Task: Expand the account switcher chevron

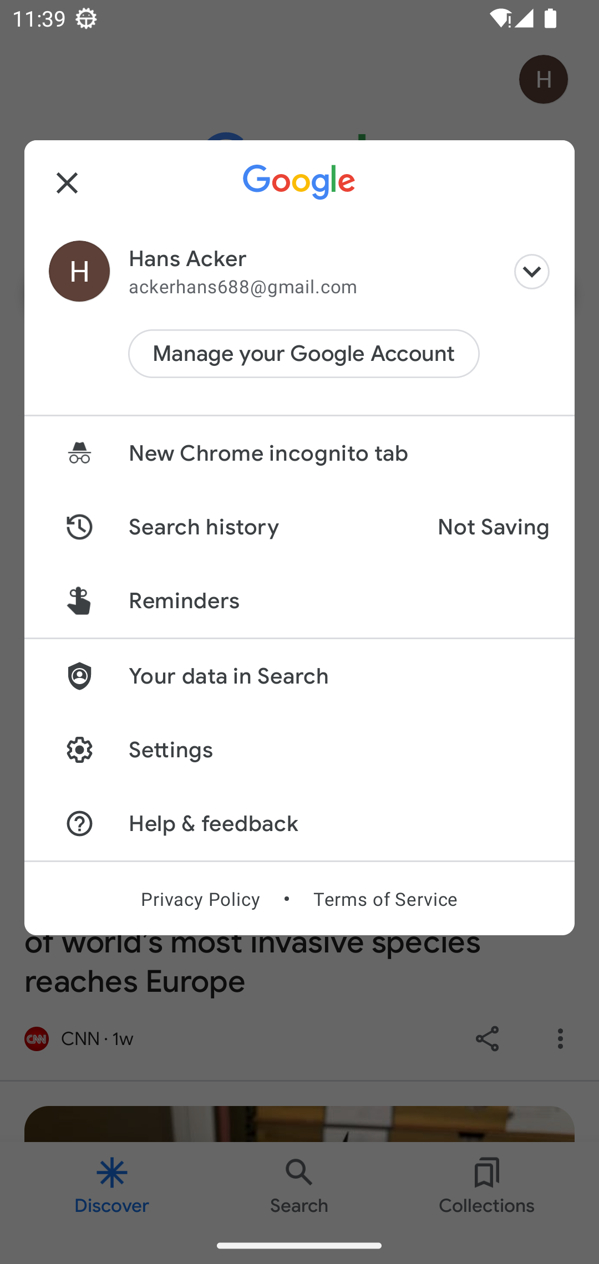Action: click(531, 272)
